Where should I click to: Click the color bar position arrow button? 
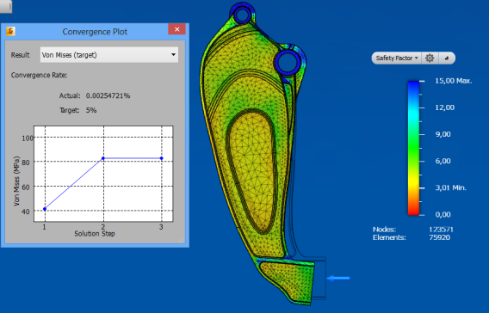click(447, 58)
